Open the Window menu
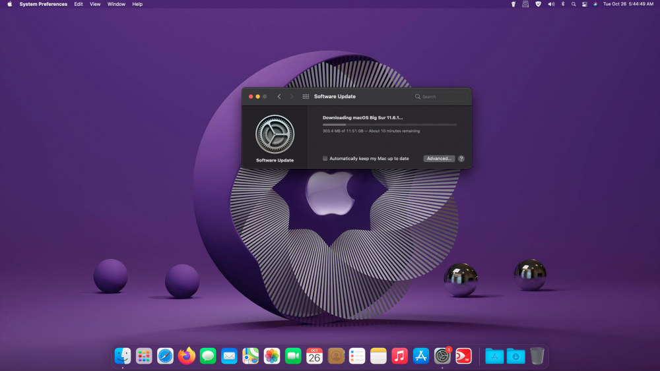The width and height of the screenshot is (660, 371). pos(116,4)
